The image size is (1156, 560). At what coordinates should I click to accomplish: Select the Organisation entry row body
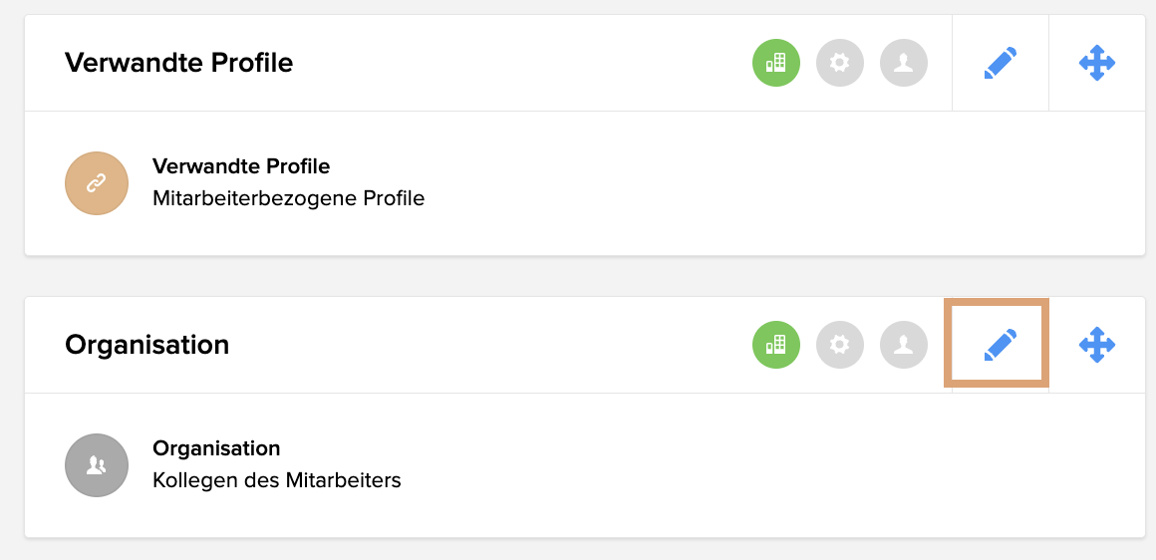pyautogui.click(x=585, y=465)
